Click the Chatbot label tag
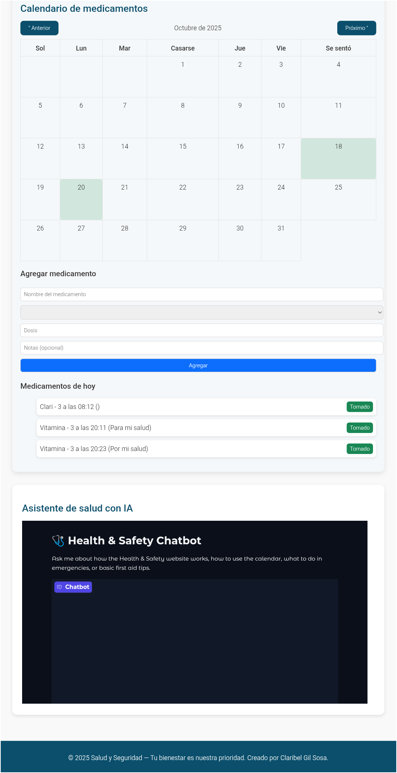The image size is (397, 773). 73,587
